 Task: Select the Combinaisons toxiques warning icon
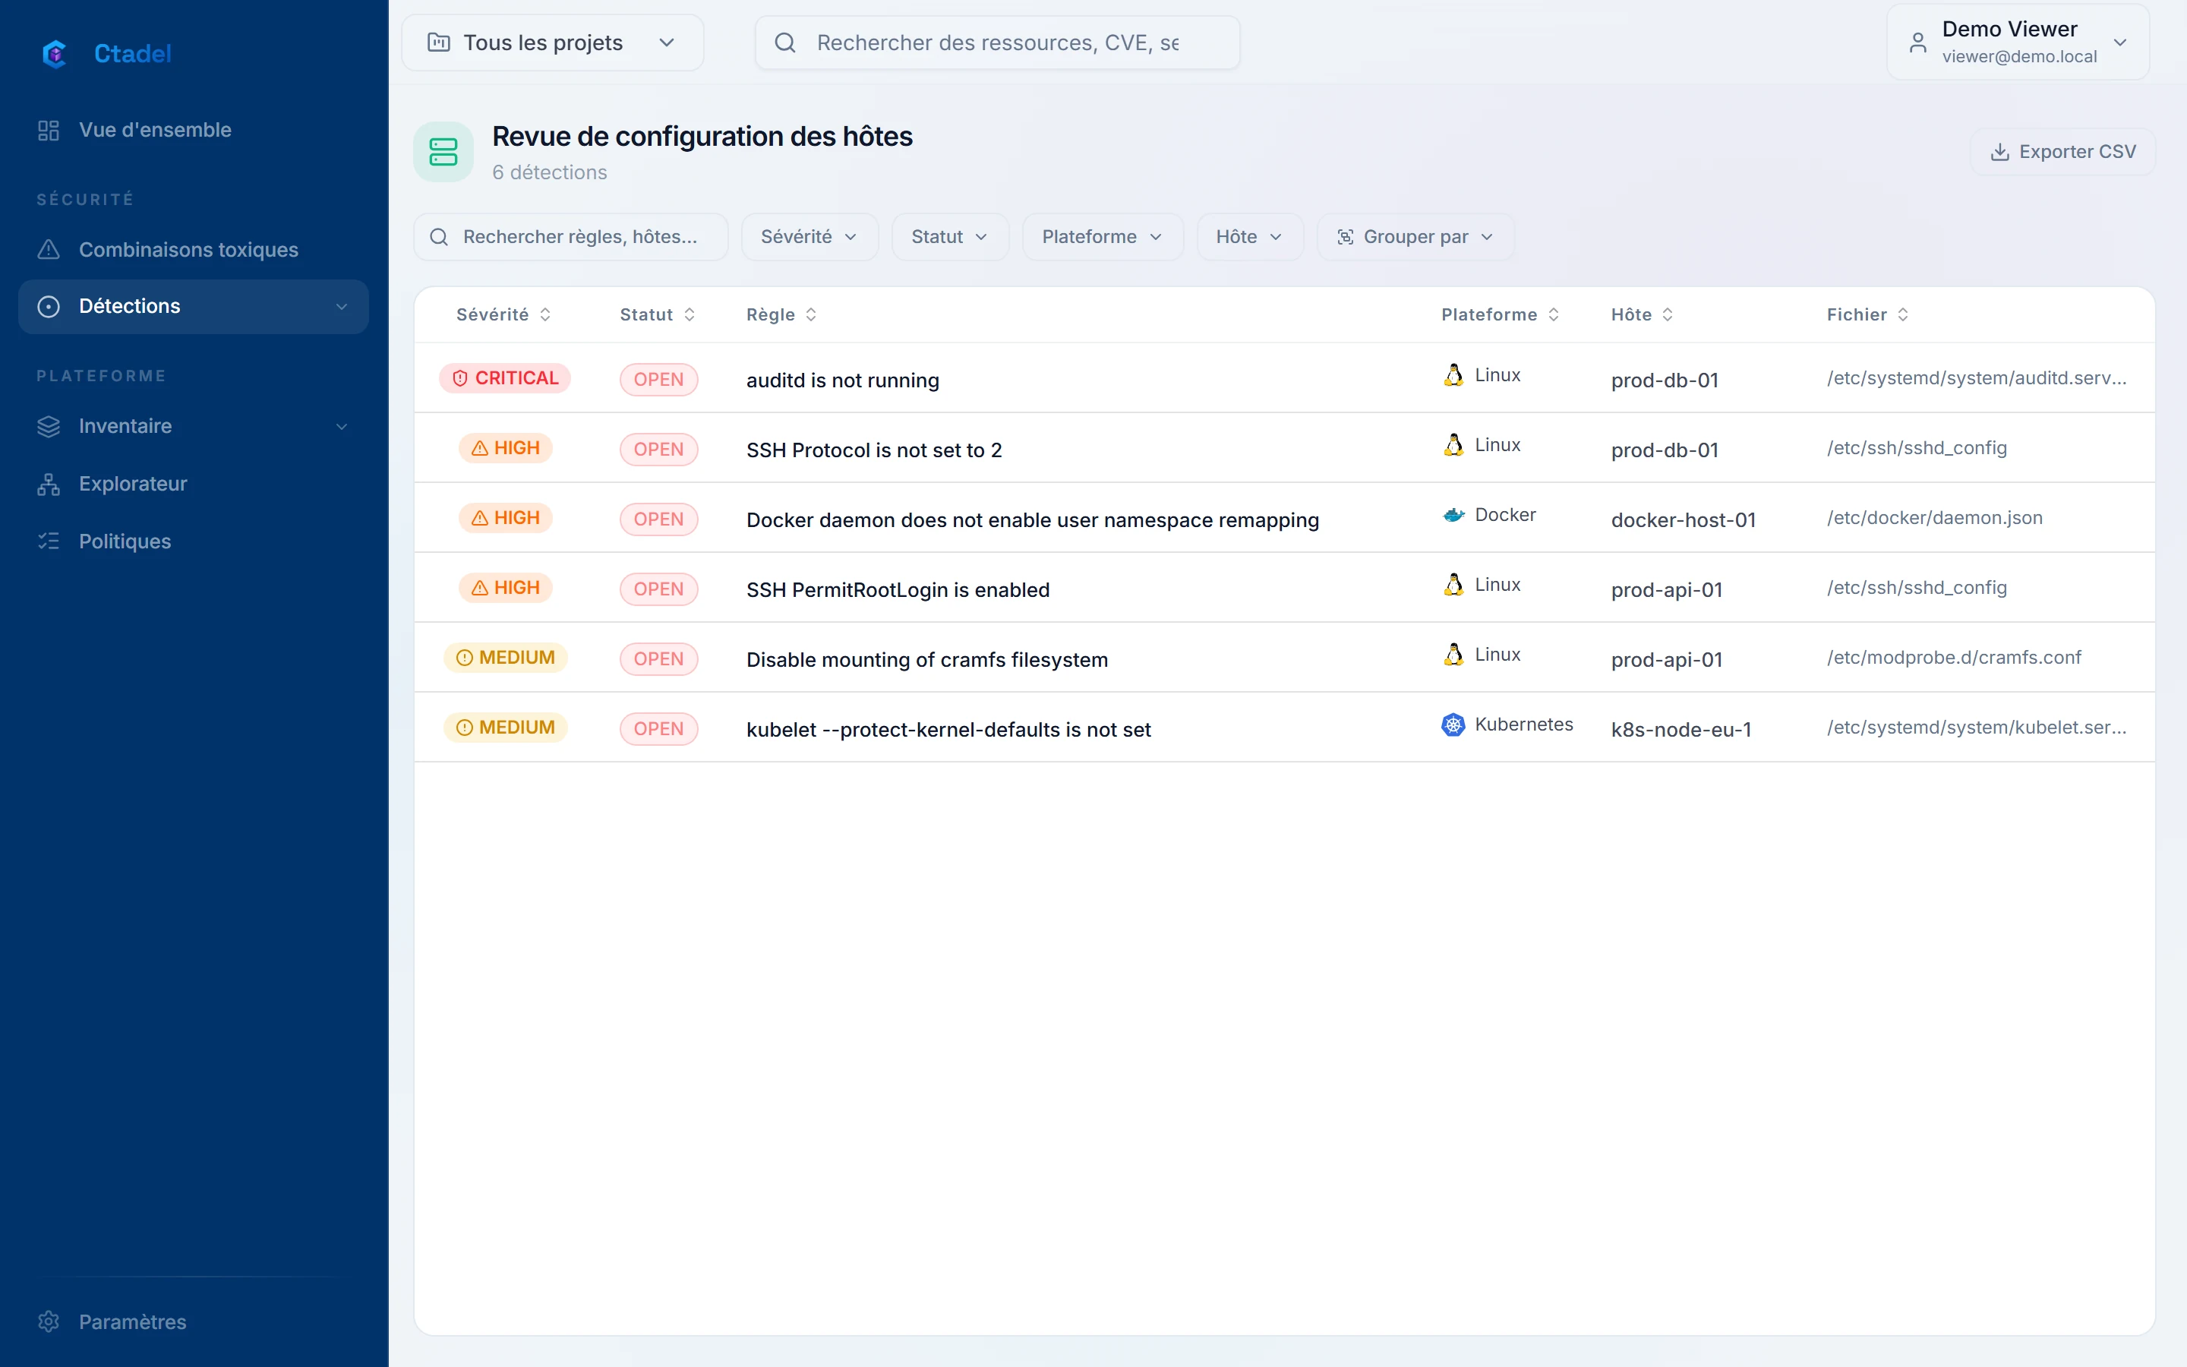[x=49, y=250]
